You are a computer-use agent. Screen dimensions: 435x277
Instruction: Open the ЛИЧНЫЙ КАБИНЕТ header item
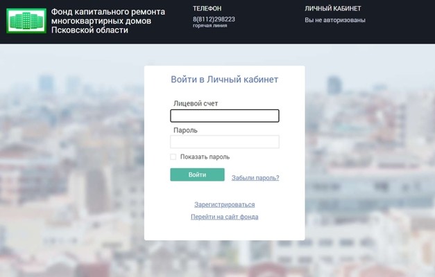tap(332, 8)
